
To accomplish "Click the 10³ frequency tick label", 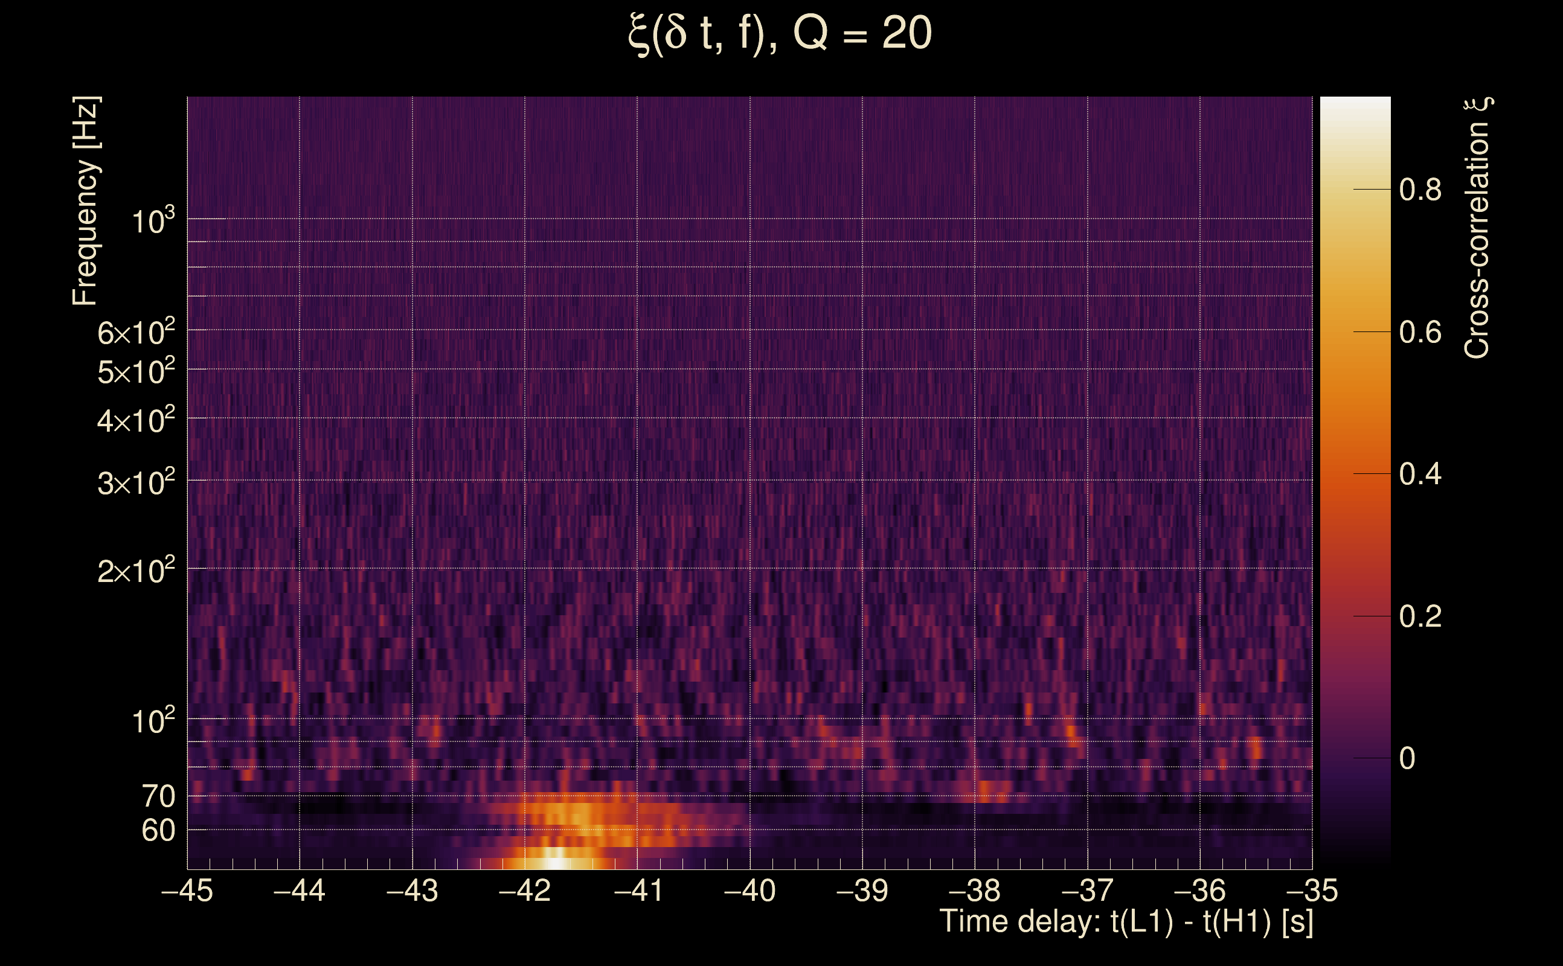I will pos(153,222).
